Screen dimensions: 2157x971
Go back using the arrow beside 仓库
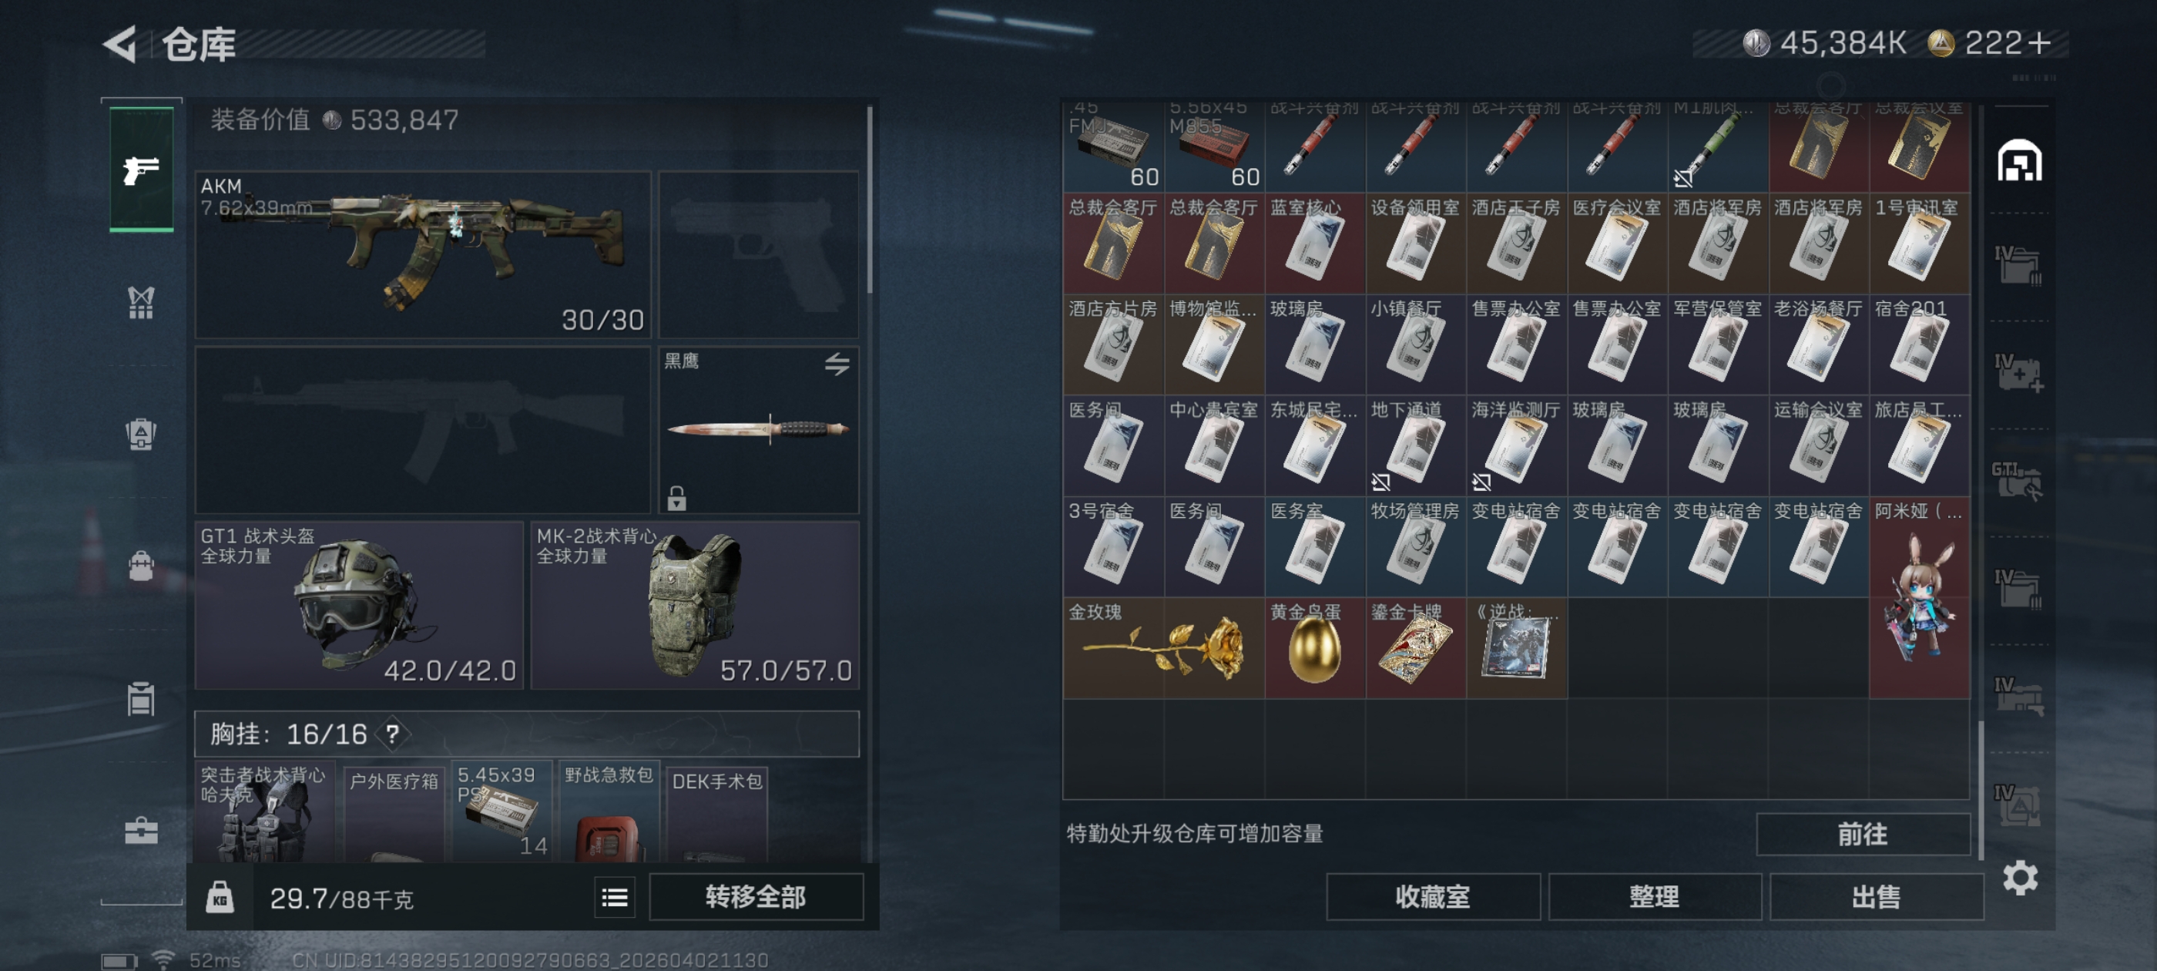coord(121,44)
